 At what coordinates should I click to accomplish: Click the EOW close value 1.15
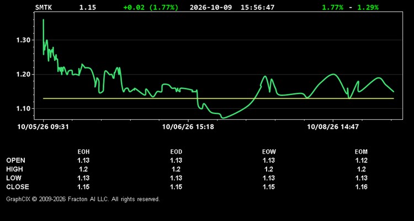[x=269, y=187]
